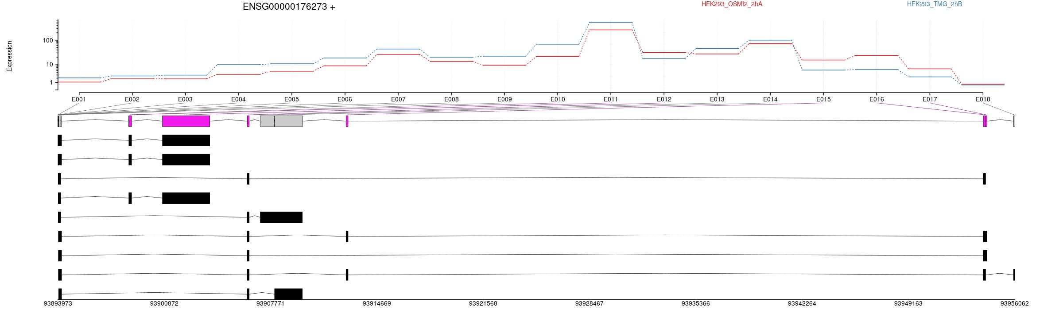Click the large black exon in fourth transcript
This screenshot has width=1063, height=310.
coord(186,198)
